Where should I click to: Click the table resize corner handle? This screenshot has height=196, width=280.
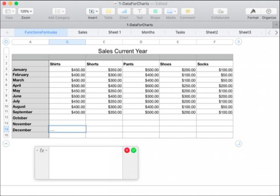(x=239, y=144)
